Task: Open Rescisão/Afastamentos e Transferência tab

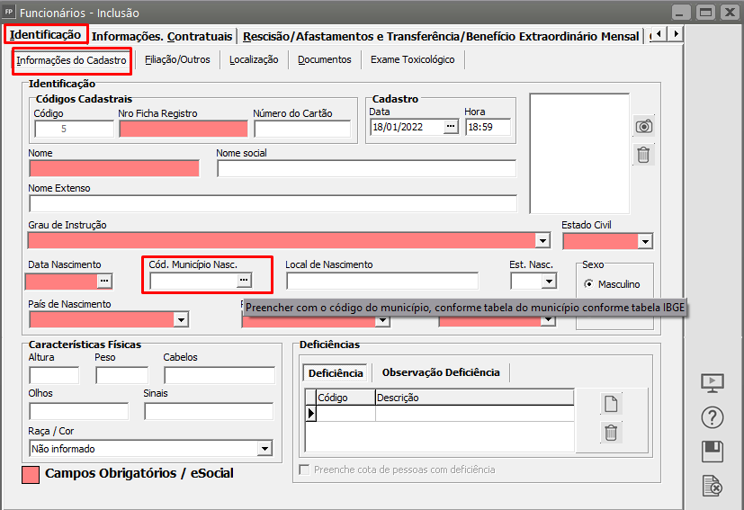Action: [x=441, y=37]
